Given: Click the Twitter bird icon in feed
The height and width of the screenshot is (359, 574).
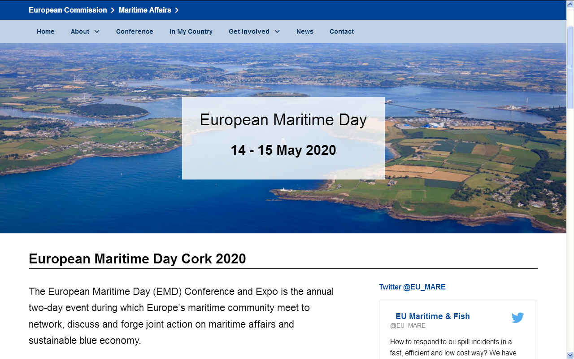Looking at the screenshot, I should [x=517, y=318].
